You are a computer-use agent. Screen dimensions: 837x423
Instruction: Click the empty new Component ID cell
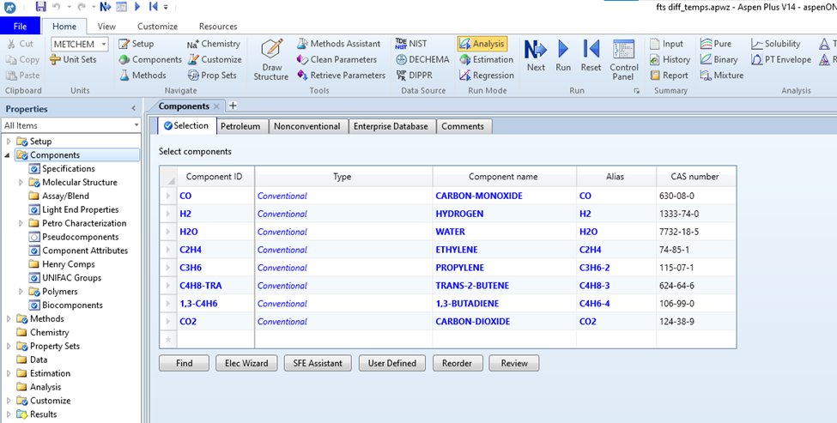(215, 339)
